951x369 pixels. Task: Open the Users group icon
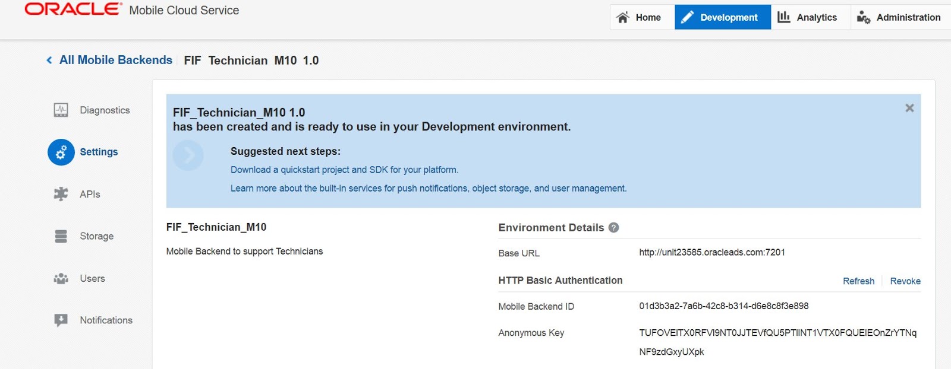[61, 278]
